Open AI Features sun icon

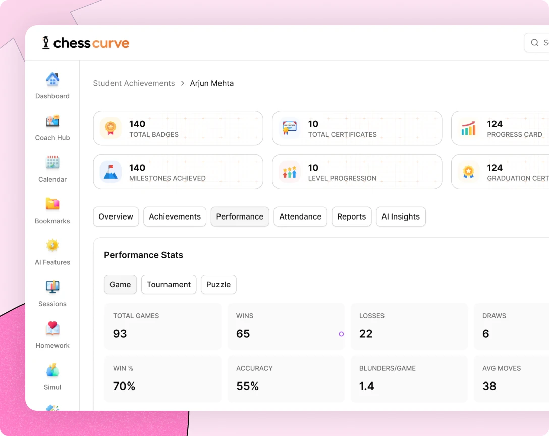click(x=52, y=245)
